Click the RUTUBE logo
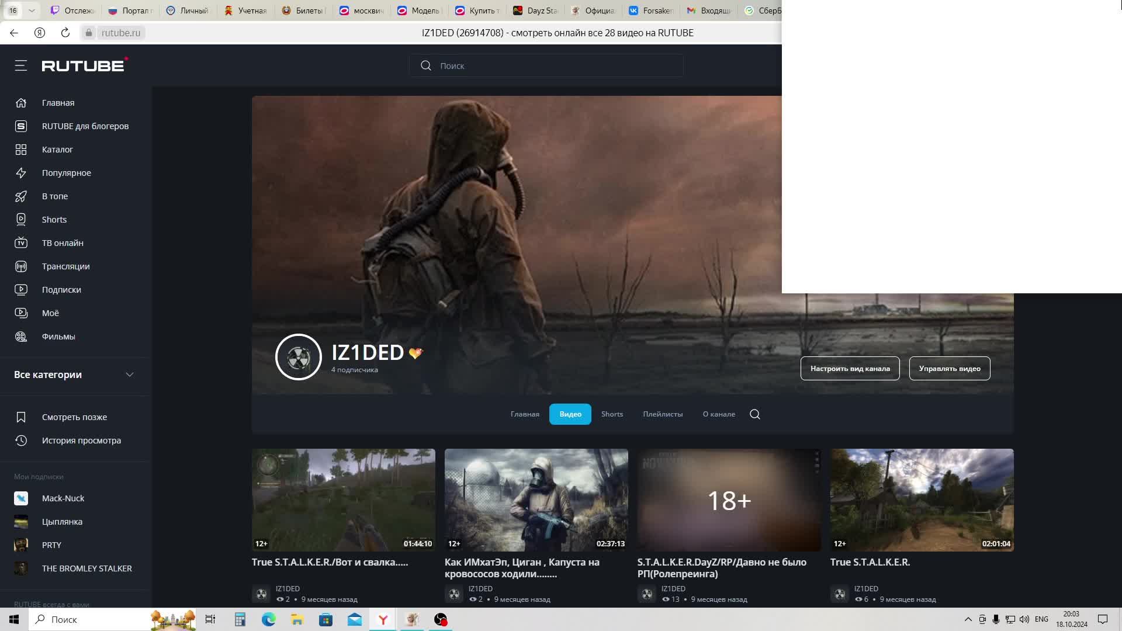This screenshot has height=631, width=1122. (x=84, y=65)
